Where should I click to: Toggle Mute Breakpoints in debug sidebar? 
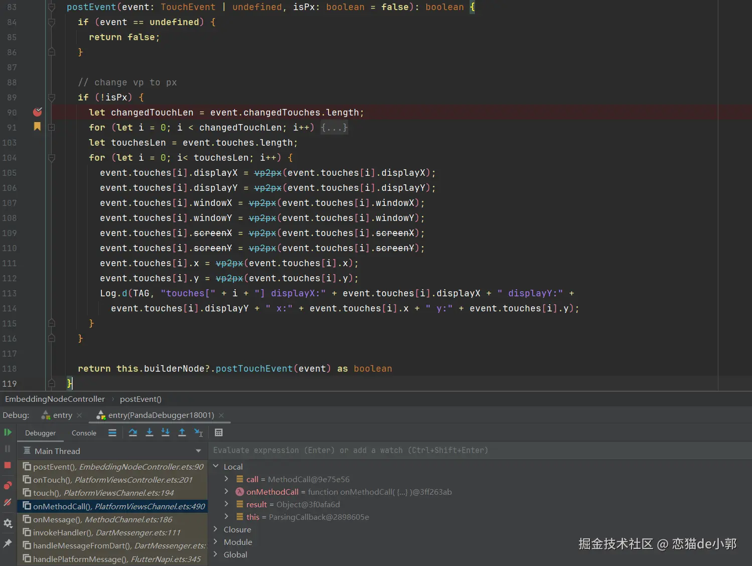tap(8, 502)
